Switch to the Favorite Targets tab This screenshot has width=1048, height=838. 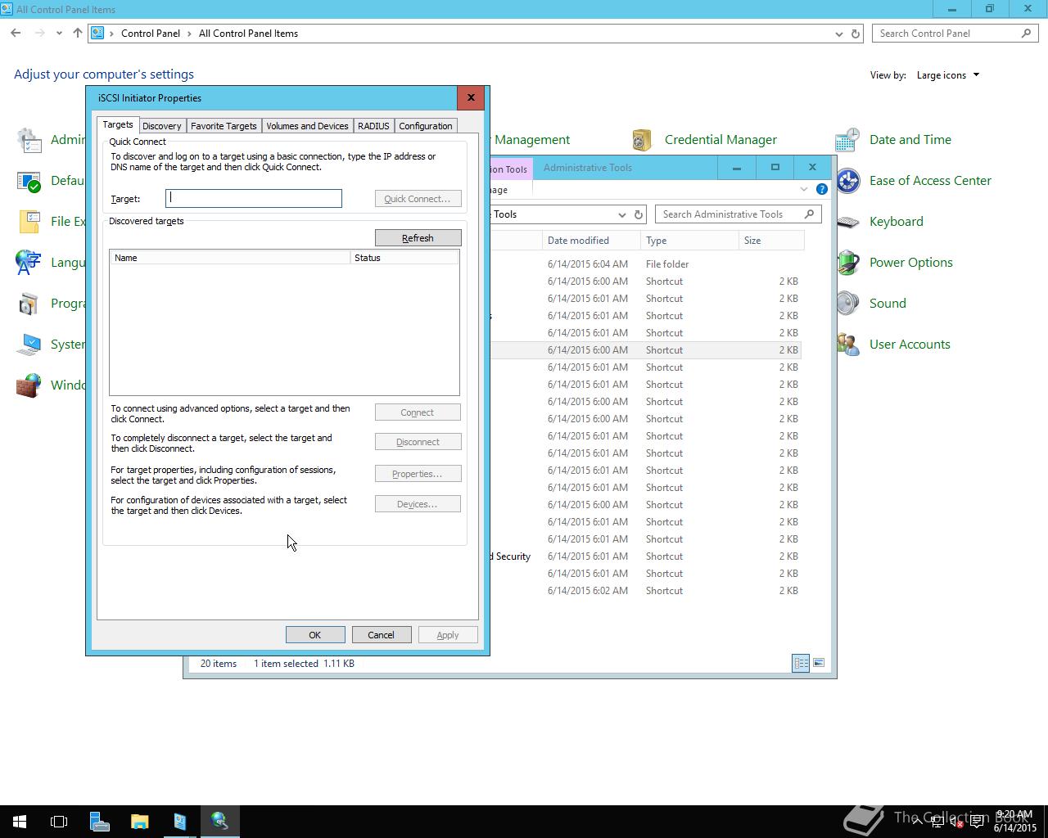(224, 126)
